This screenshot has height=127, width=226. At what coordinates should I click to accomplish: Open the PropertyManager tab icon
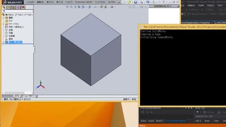tap(8, 7)
